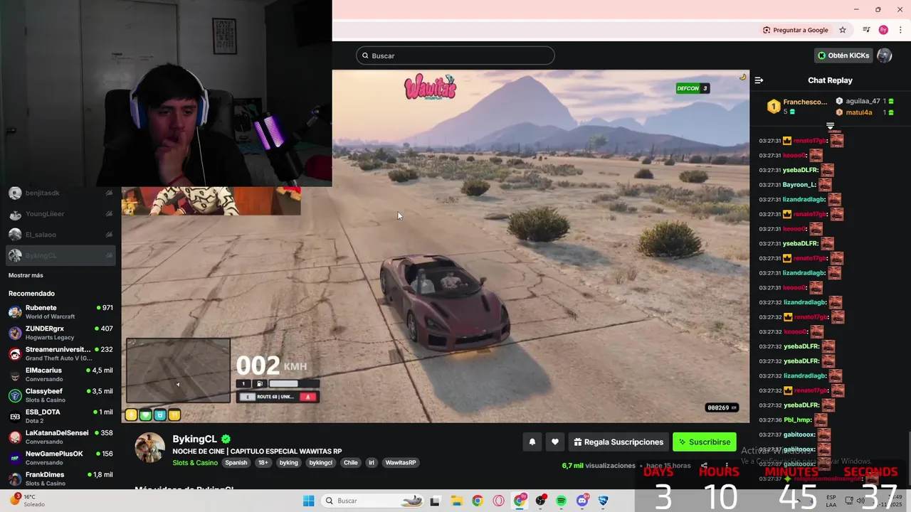
Task: Click the notification bell icon
Action: click(x=532, y=442)
